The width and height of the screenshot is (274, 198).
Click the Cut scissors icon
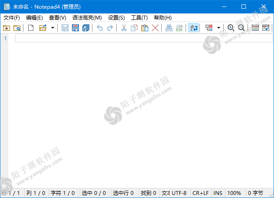point(124,28)
